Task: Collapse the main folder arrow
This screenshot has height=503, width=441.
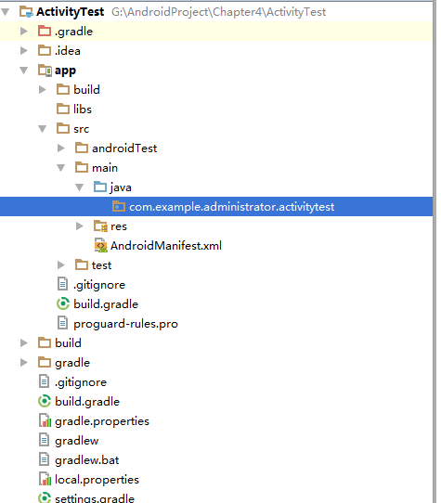Action: pos(61,168)
